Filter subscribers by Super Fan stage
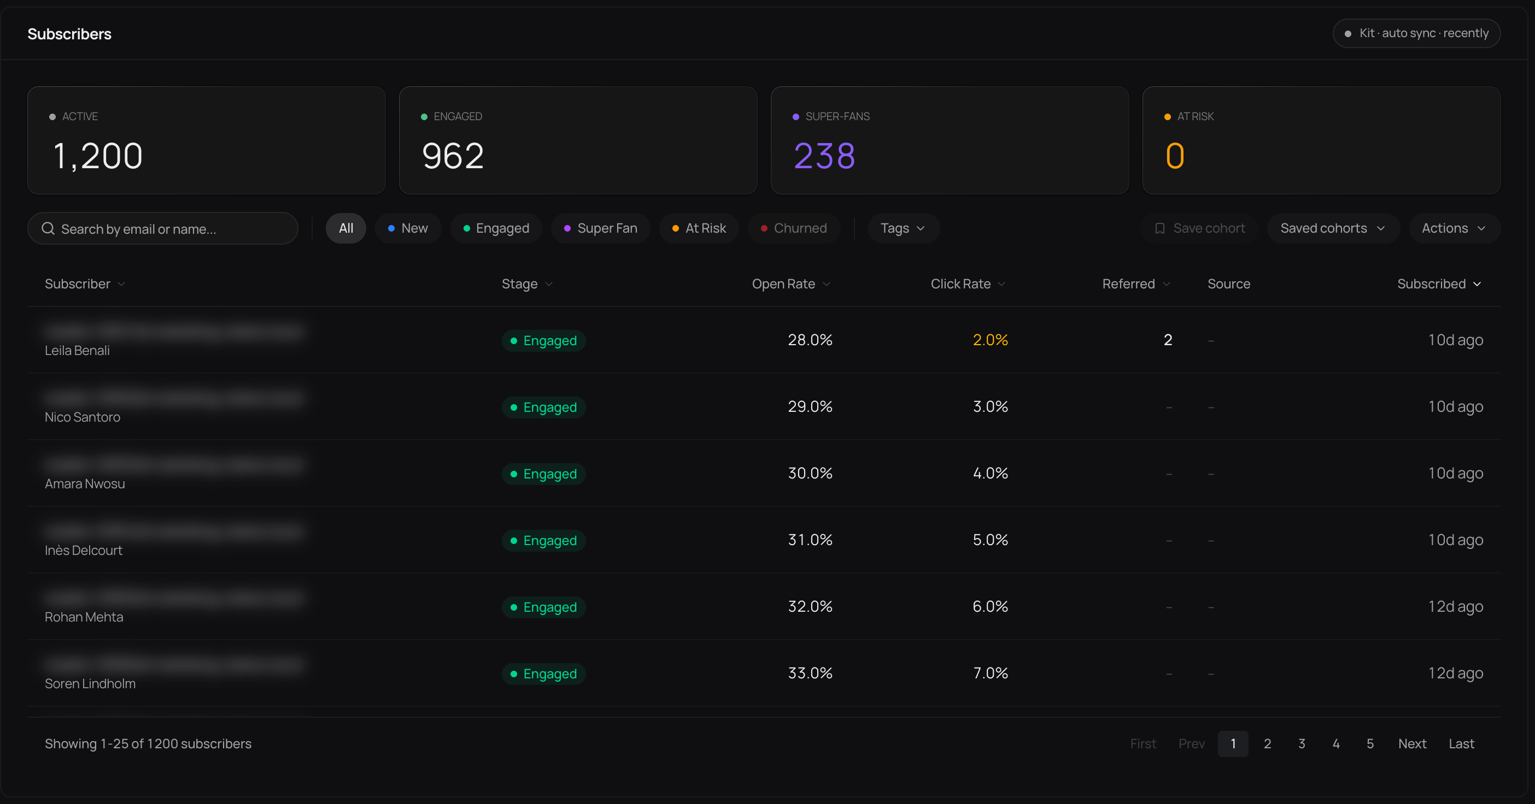The height and width of the screenshot is (804, 1535). pos(601,229)
